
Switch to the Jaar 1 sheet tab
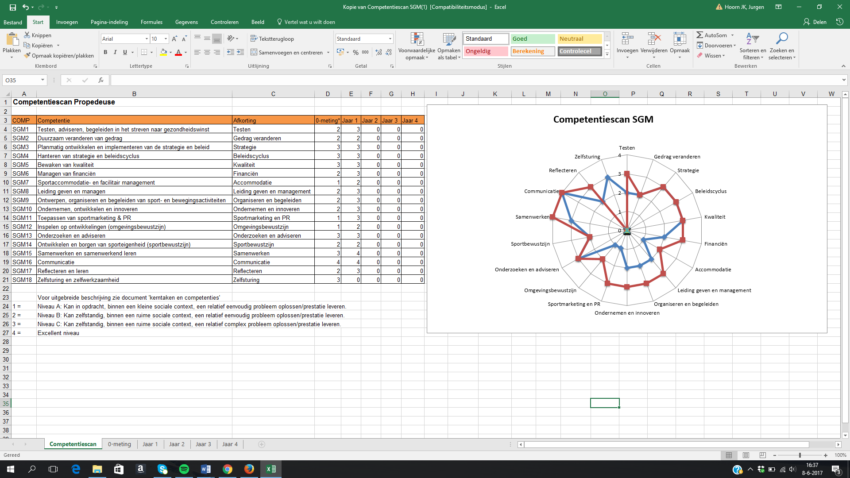[150, 444]
